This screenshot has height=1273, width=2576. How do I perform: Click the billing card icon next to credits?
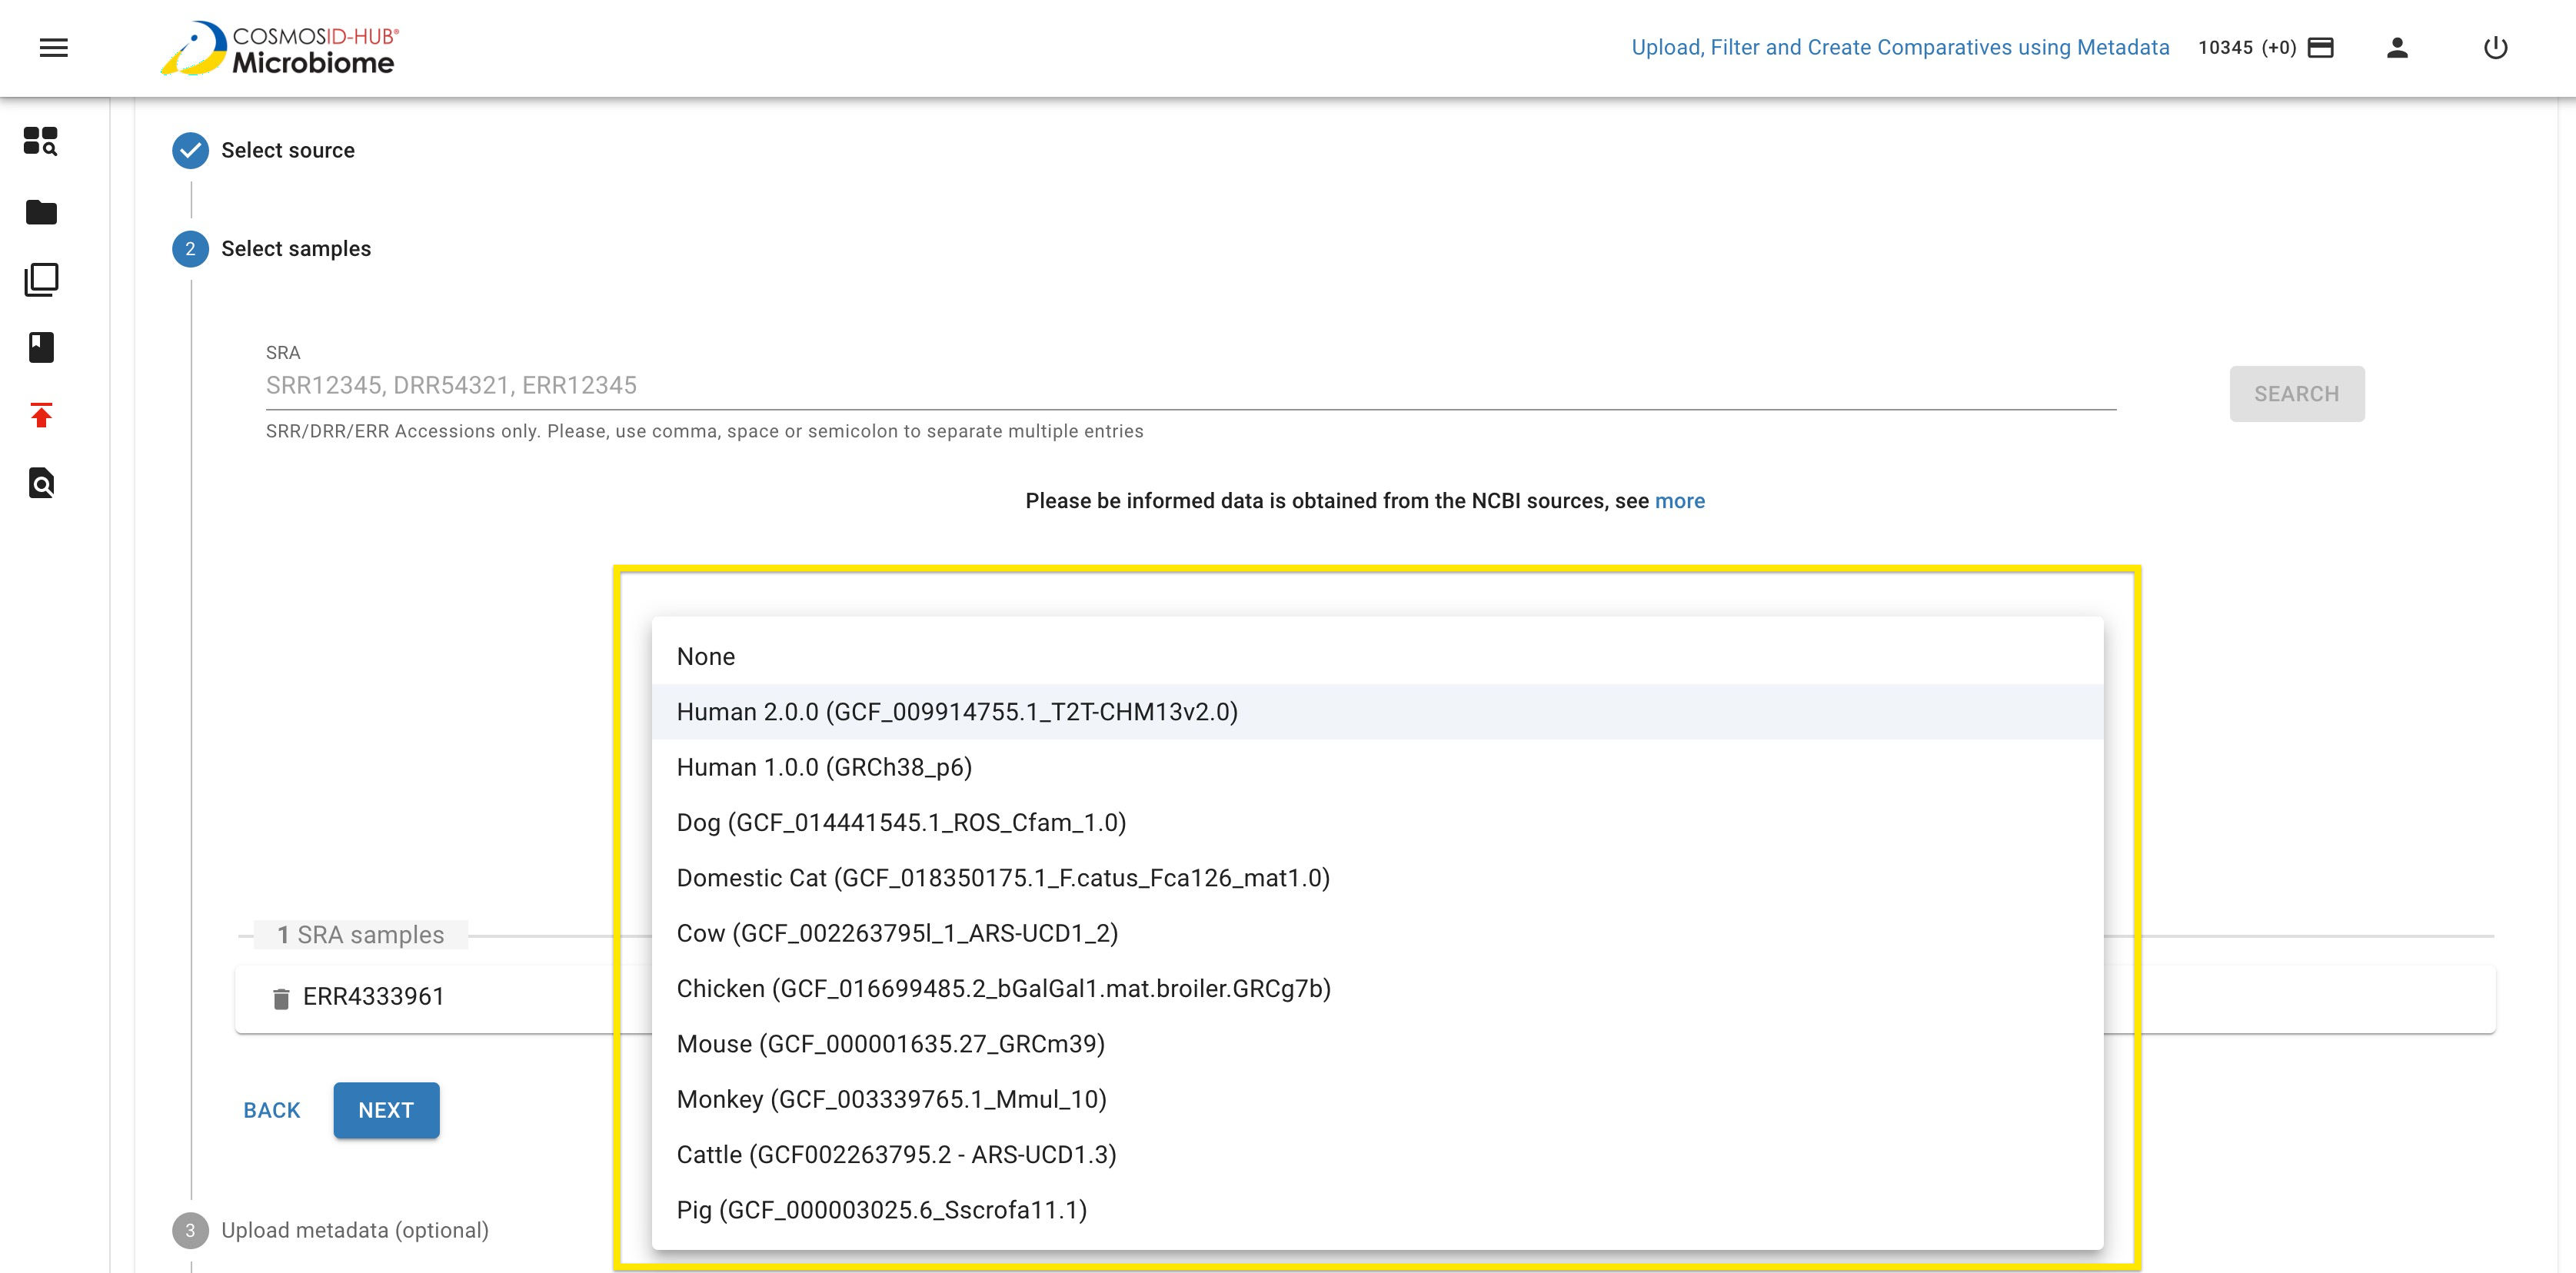click(2321, 47)
